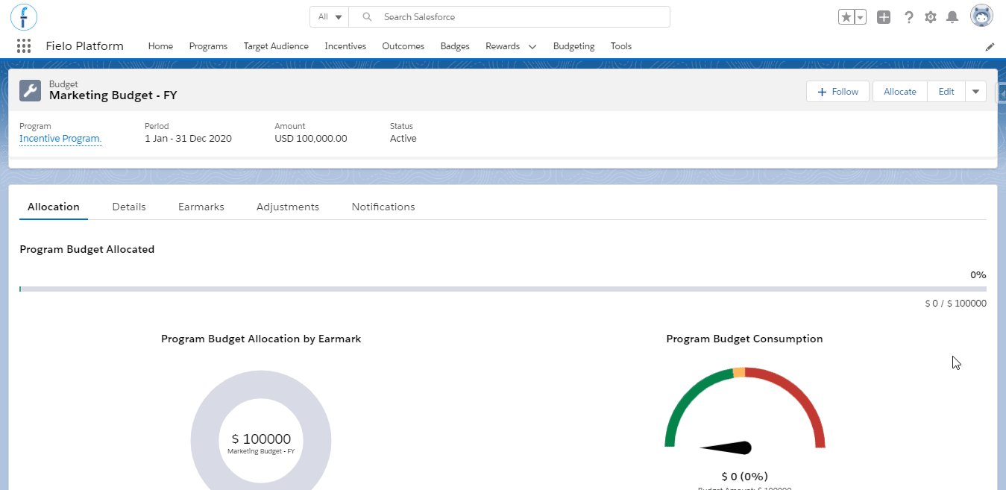1006x490 pixels.
Task: Open the Programs nav item
Action: [208, 46]
